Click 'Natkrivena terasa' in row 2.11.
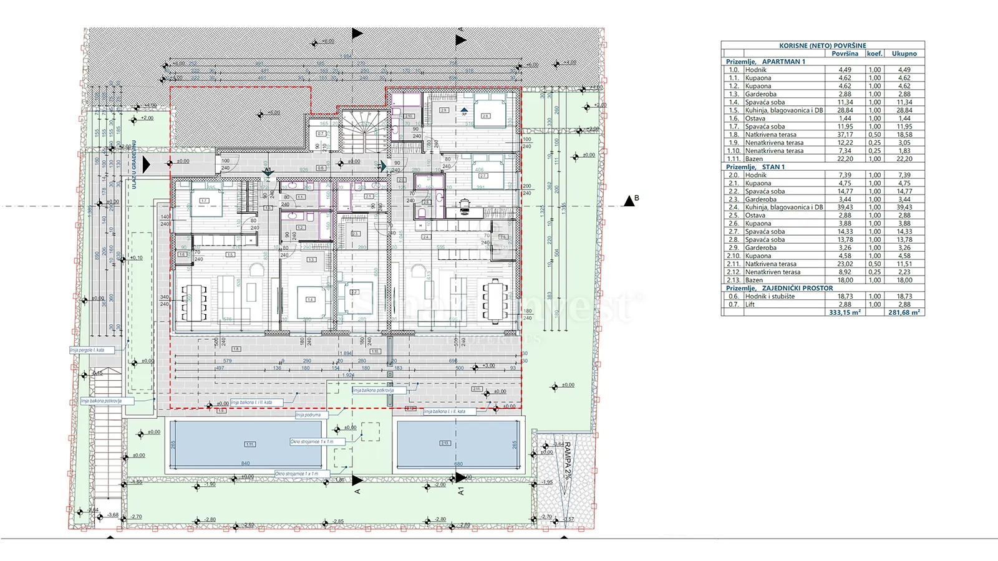Image resolution: width=998 pixels, height=561 pixels. (x=770, y=264)
